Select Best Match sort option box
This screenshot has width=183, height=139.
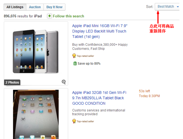(167, 7)
